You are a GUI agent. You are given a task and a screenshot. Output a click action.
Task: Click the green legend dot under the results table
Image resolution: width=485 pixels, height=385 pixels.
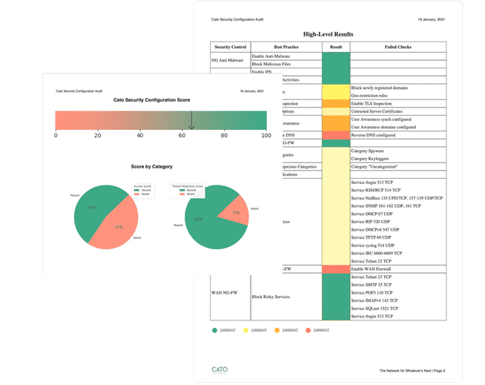pyautogui.click(x=214, y=330)
